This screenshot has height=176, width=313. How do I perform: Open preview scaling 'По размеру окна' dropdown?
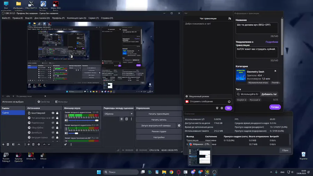[x=31, y=96]
